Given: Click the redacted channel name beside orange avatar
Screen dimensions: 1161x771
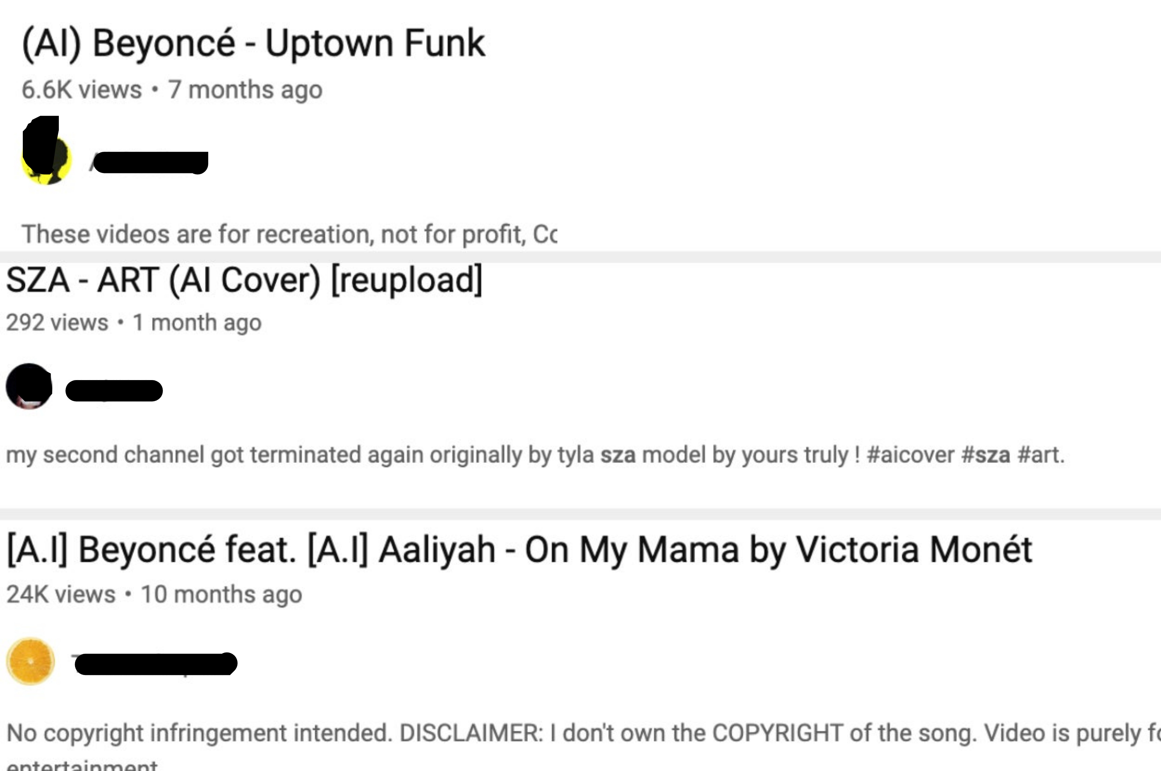Looking at the screenshot, I should pyautogui.click(x=155, y=664).
